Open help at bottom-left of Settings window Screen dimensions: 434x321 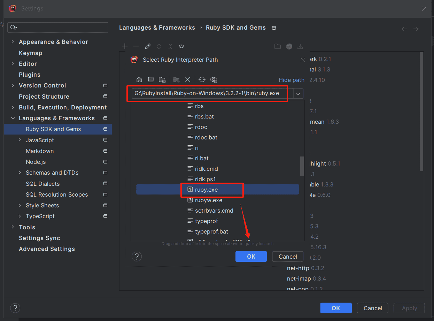[x=15, y=308]
